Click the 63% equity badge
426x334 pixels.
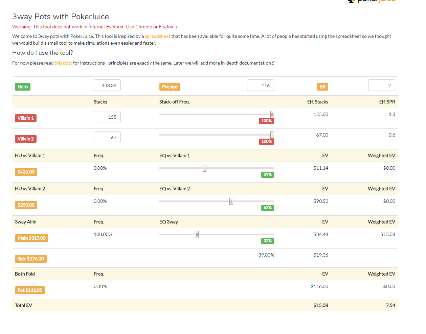(x=268, y=208)
